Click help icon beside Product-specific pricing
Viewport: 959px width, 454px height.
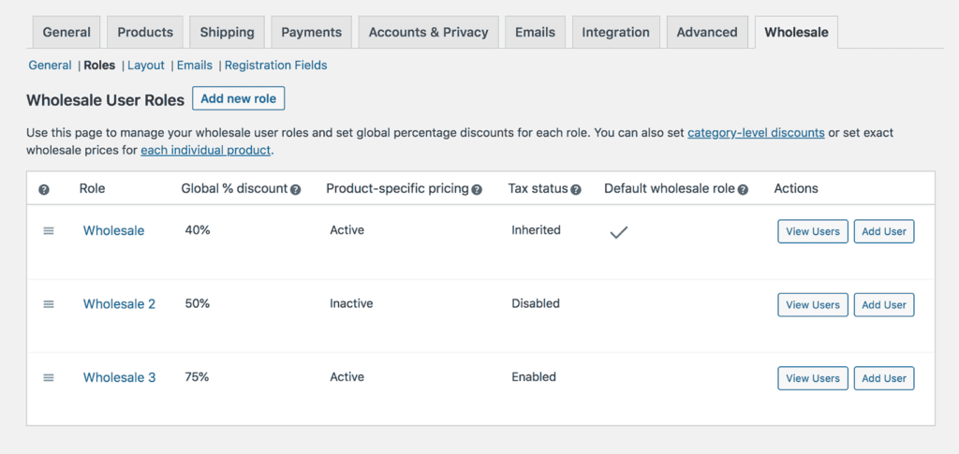coord(477,189)
